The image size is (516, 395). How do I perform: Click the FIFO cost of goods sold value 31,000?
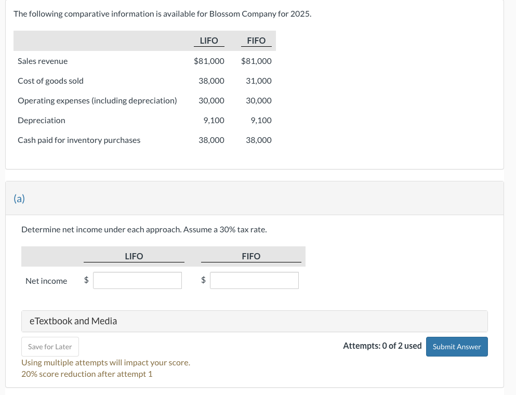(x=258, y=81)
